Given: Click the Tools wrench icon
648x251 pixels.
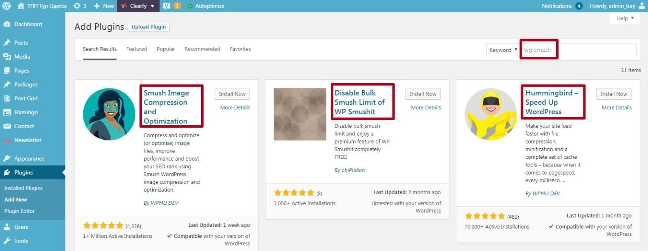Looking at the screenshot, I should (x=7, y=241).
